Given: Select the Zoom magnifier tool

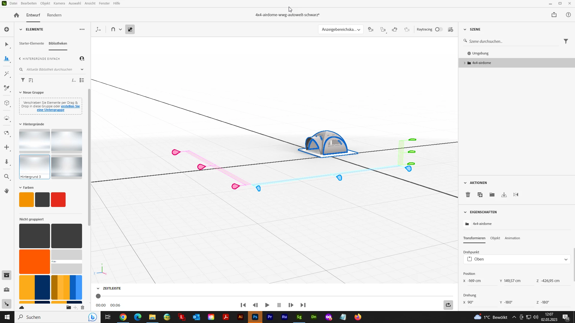Looking at the screenshot, I should (7, 176).
